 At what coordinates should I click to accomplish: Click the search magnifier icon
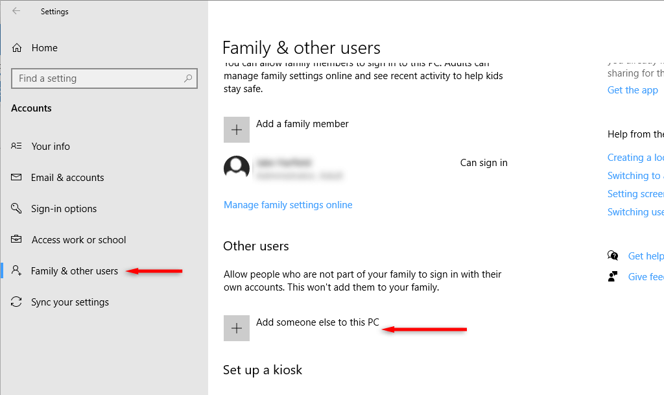[x=188, y=78]
